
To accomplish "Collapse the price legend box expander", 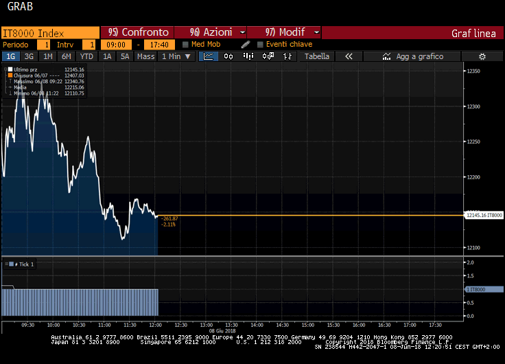I will (5, 69).
